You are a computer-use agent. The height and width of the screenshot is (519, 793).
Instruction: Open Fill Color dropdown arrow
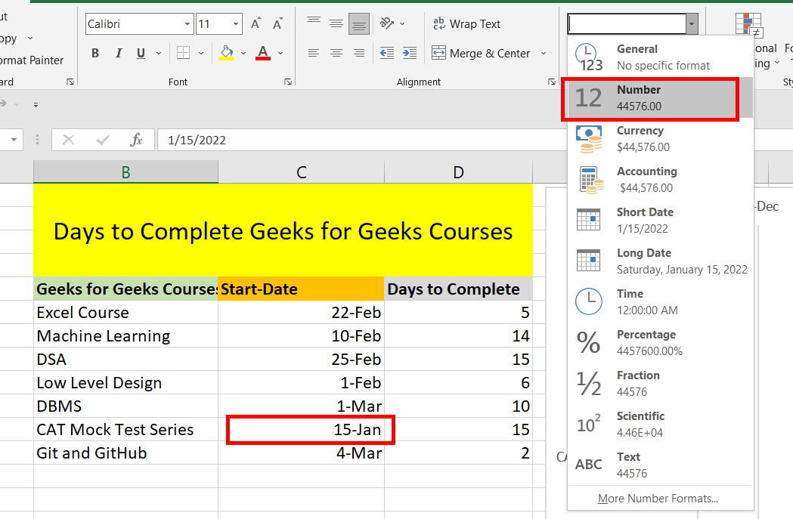243,53
